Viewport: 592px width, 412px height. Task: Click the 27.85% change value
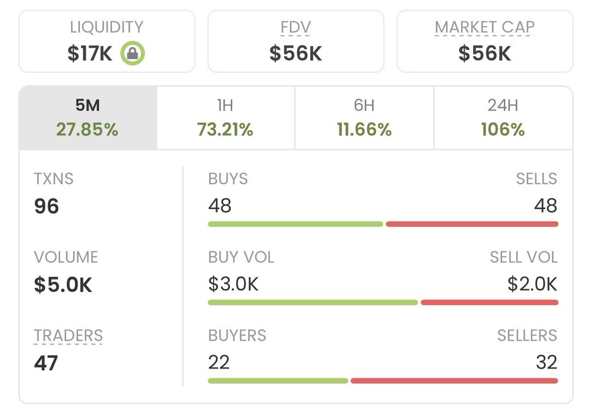87,130
